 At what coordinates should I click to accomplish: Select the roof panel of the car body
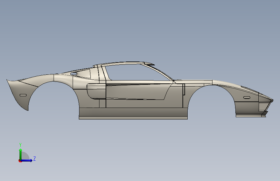tap(123, 63)
